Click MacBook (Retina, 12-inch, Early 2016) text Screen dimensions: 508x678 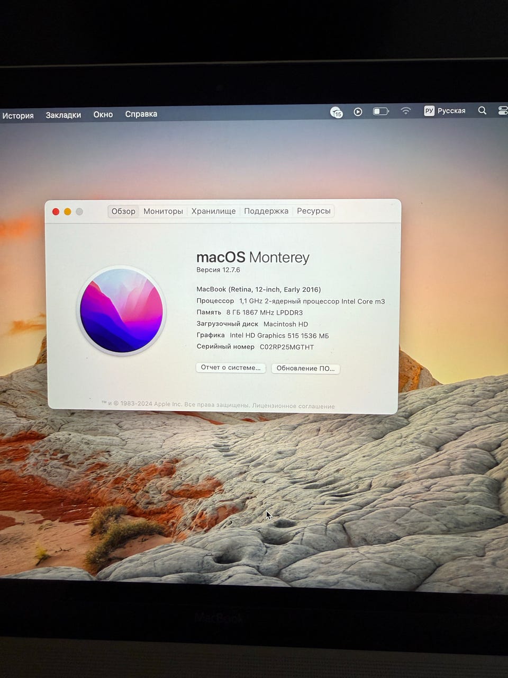pos(259,290)
